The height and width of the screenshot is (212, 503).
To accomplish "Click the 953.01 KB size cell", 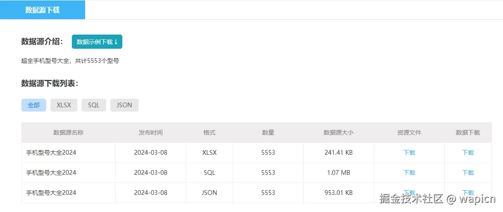I will pyautogui.click(x=339, y=193).
